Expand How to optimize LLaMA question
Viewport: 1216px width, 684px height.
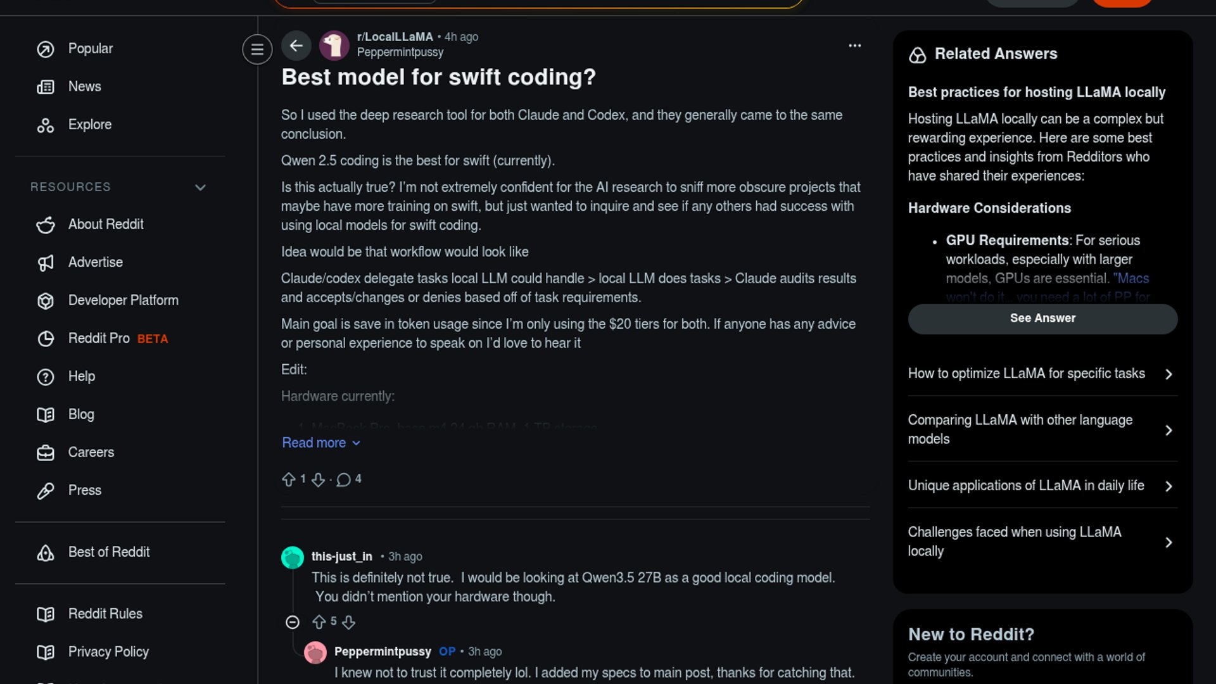[1042, 374]
